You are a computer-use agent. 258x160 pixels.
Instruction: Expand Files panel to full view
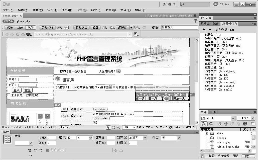click(253, 124)
